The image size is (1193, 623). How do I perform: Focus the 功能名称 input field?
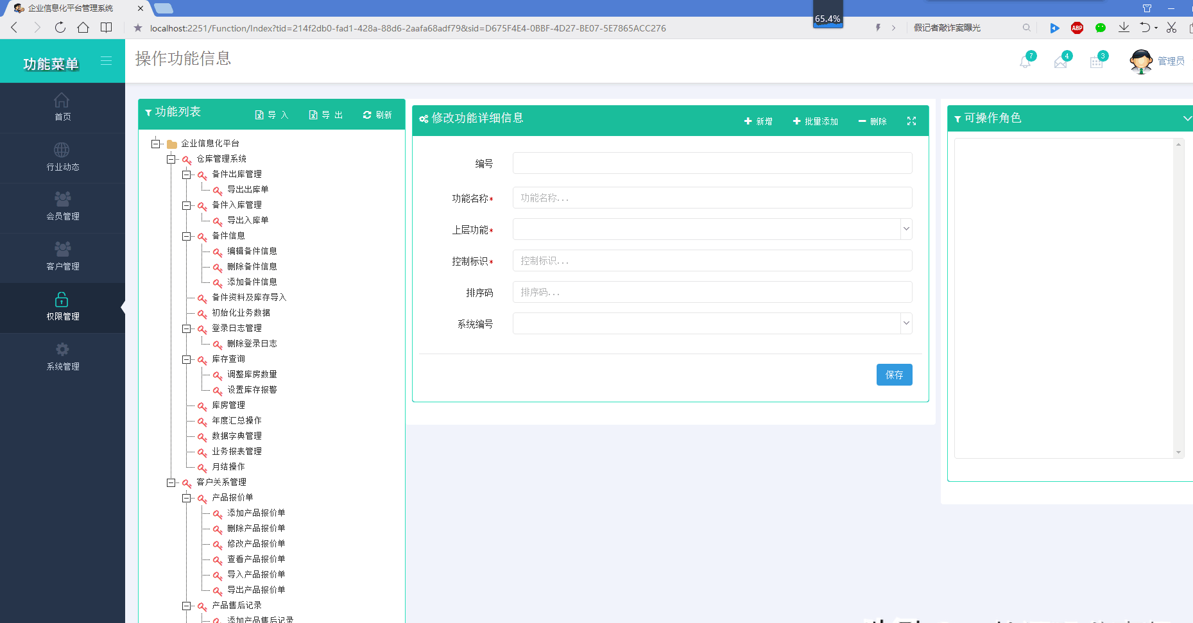click(712, 198)
